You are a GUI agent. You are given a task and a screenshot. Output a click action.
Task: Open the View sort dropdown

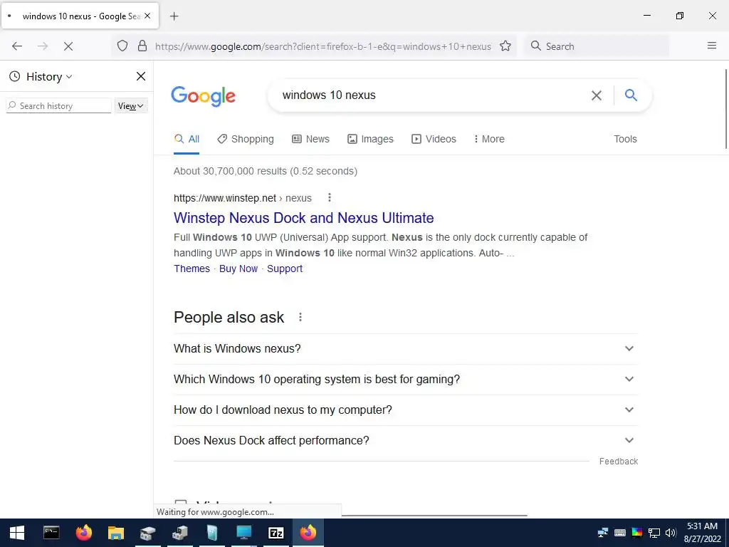point(131,106)
